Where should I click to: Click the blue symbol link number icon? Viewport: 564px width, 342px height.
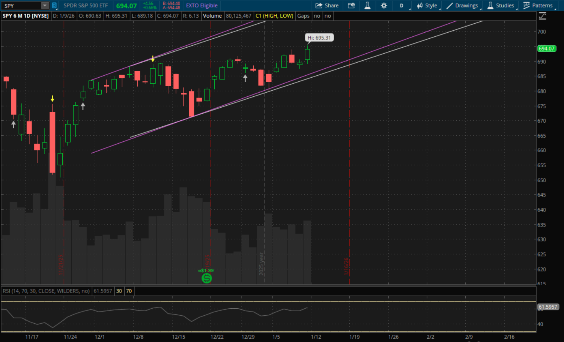click(54, 6)
